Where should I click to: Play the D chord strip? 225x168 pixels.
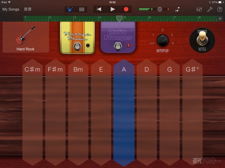pyautogui.click(x=147, y=112)
